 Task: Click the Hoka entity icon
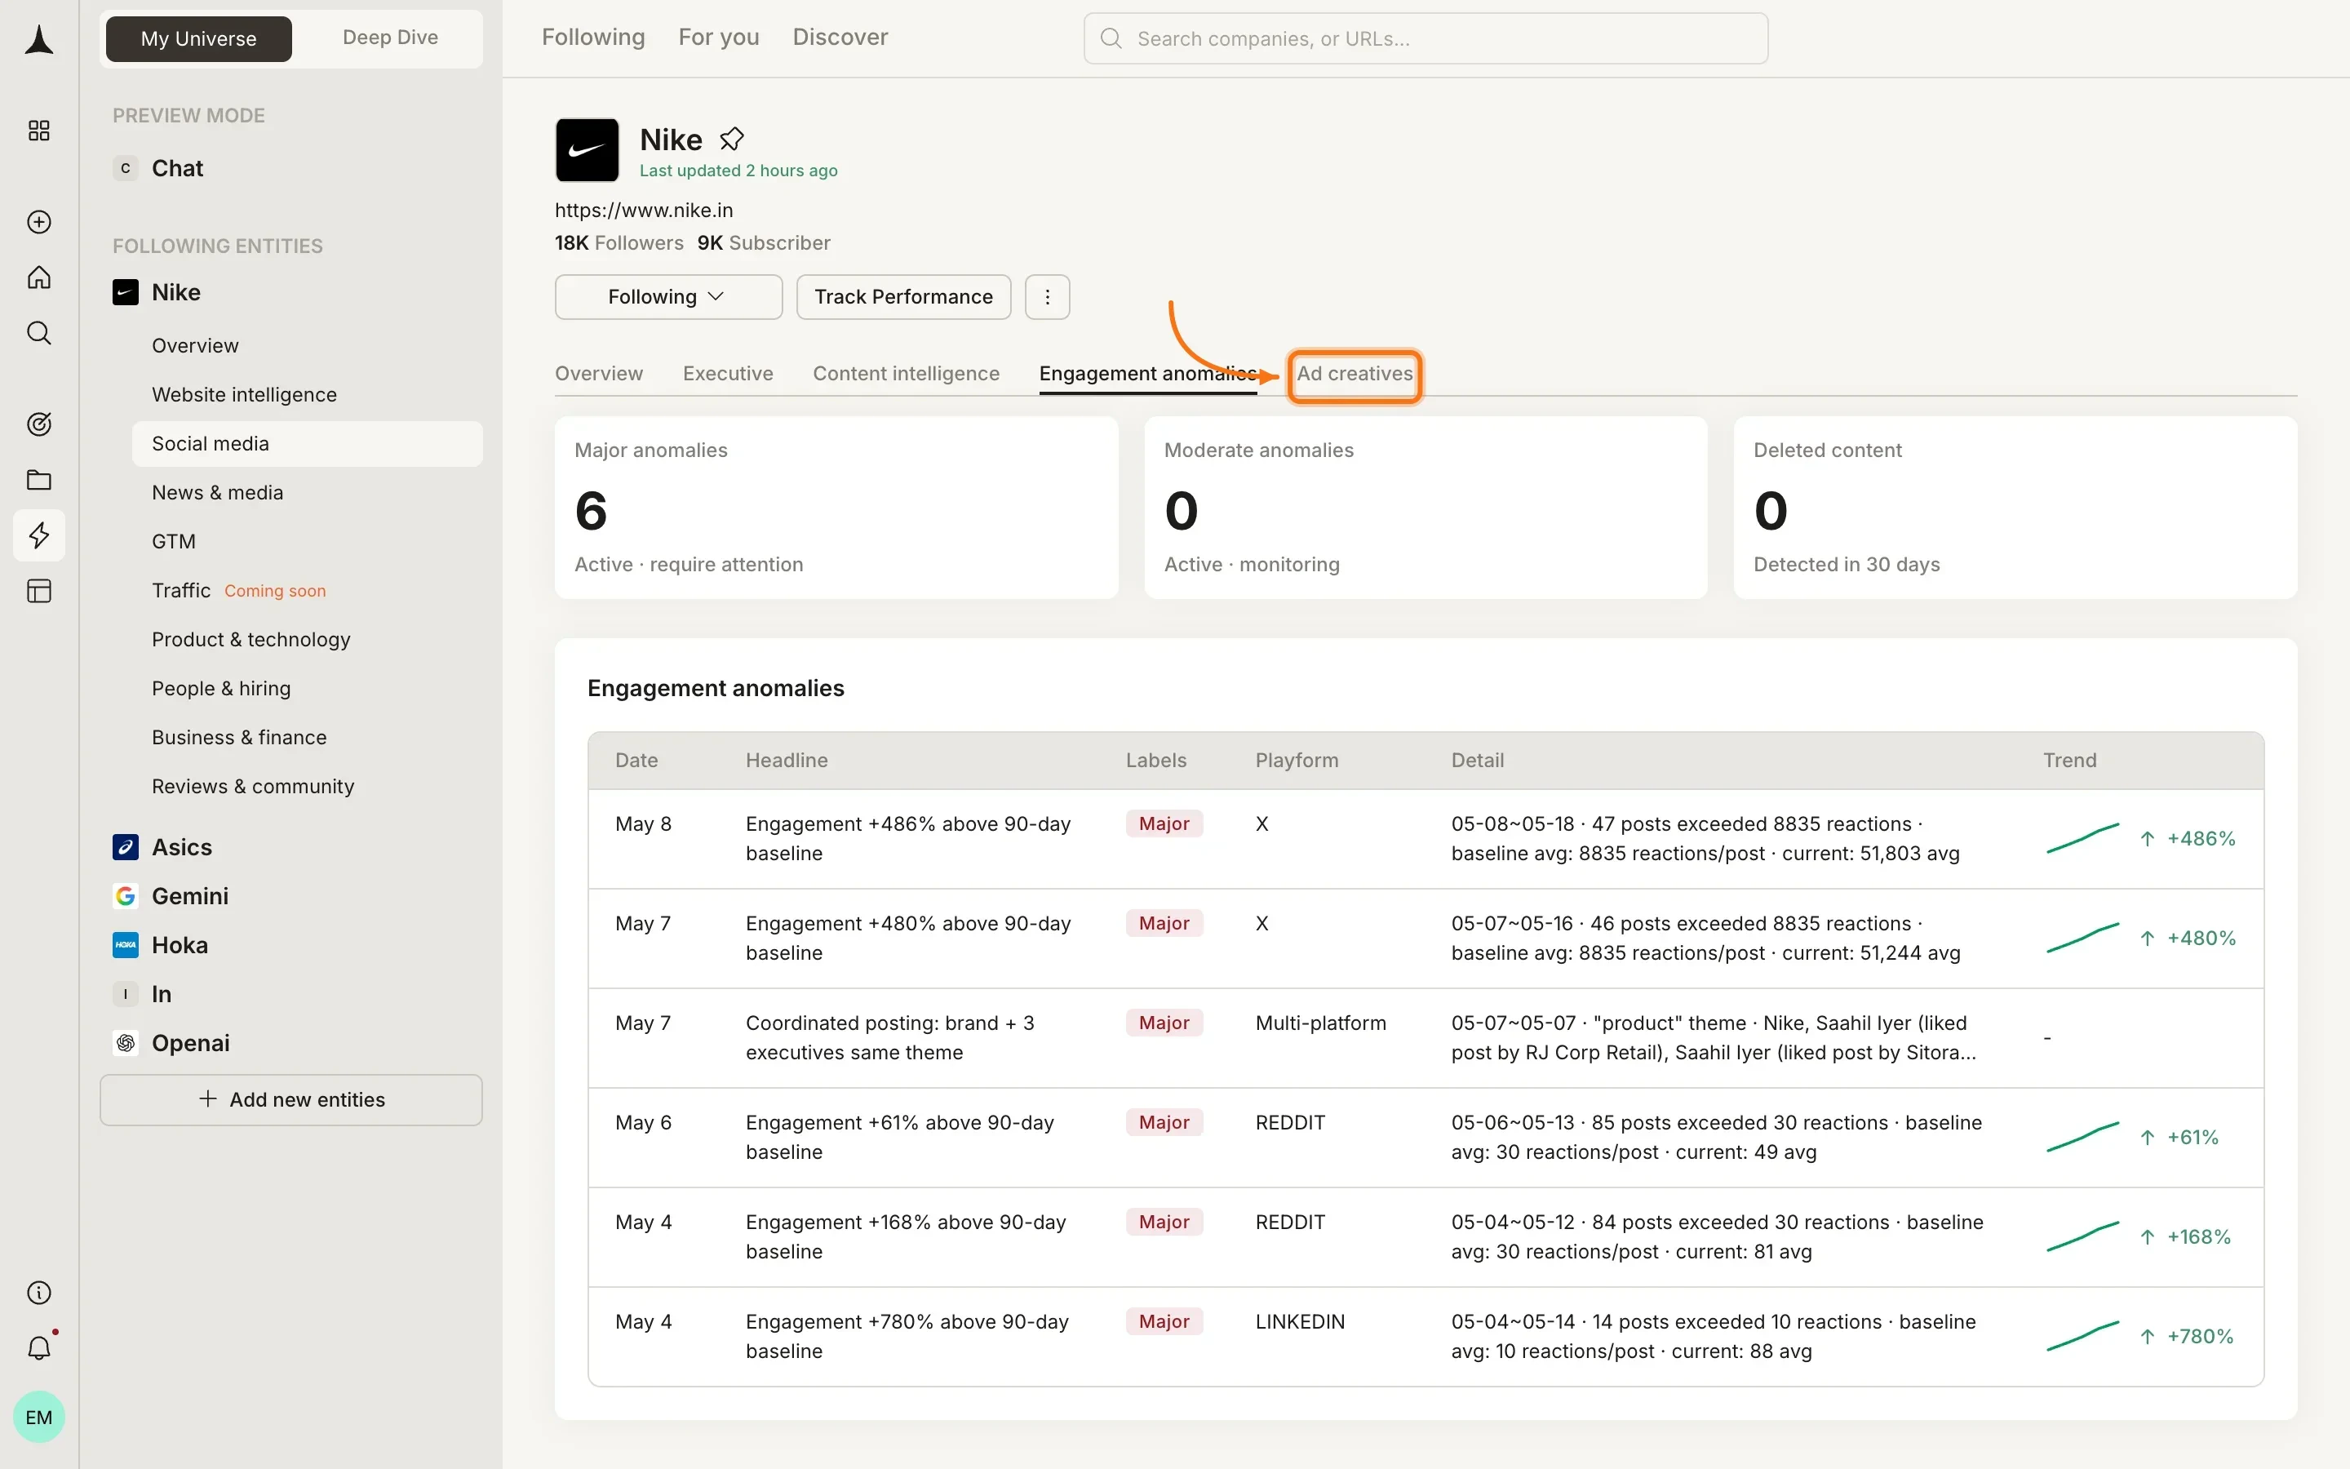tap(126, 944)
